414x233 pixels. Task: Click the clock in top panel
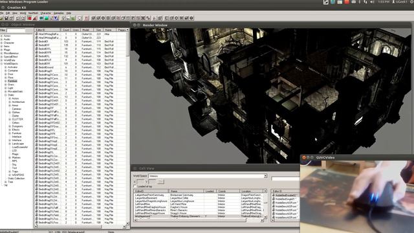(x=384, y=2)
